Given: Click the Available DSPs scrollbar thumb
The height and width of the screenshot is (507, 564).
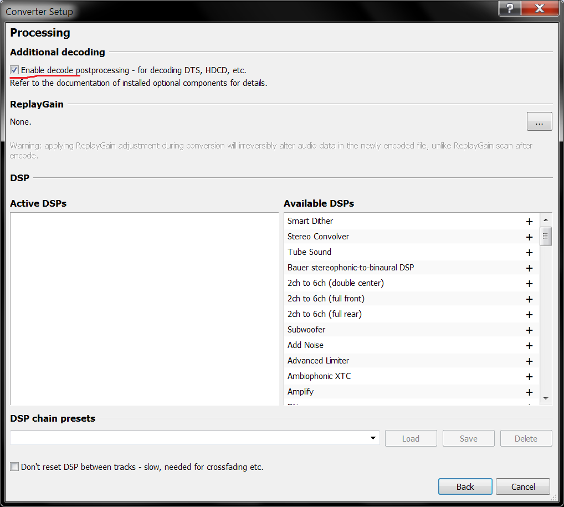Looking at the screenshot, I should tap(546, 236).
